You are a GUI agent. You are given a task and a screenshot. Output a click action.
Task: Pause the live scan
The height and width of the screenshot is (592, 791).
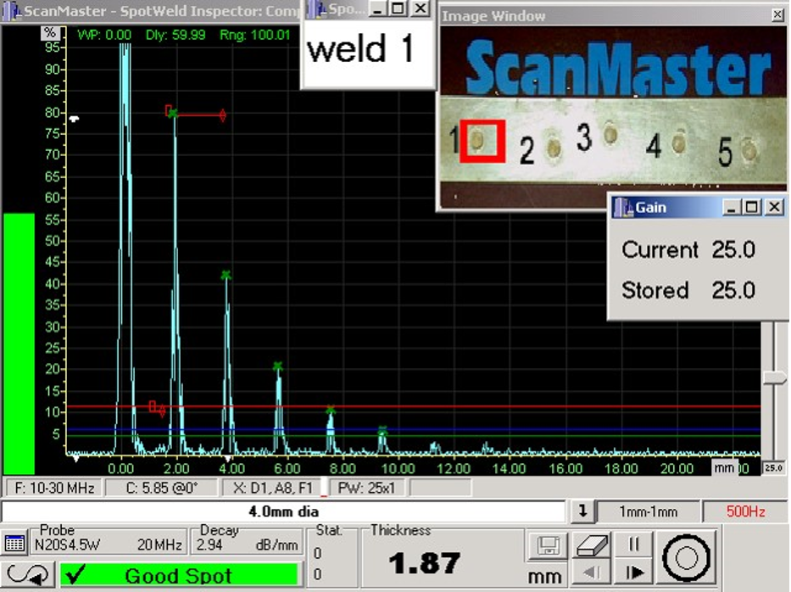click(634, 544)
